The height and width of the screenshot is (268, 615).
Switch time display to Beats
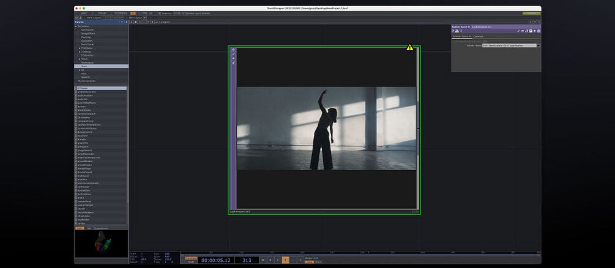coord(191,262)
